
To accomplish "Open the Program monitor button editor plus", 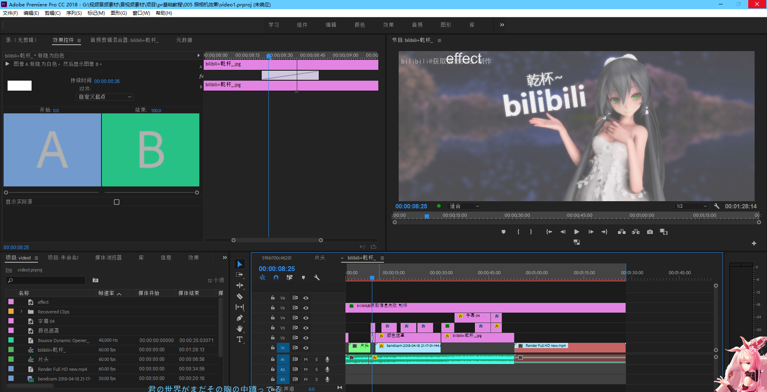I will (754, 243).
